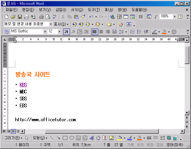
Task: Open the 그리기(R) draw menu
Action: (13, 138)
